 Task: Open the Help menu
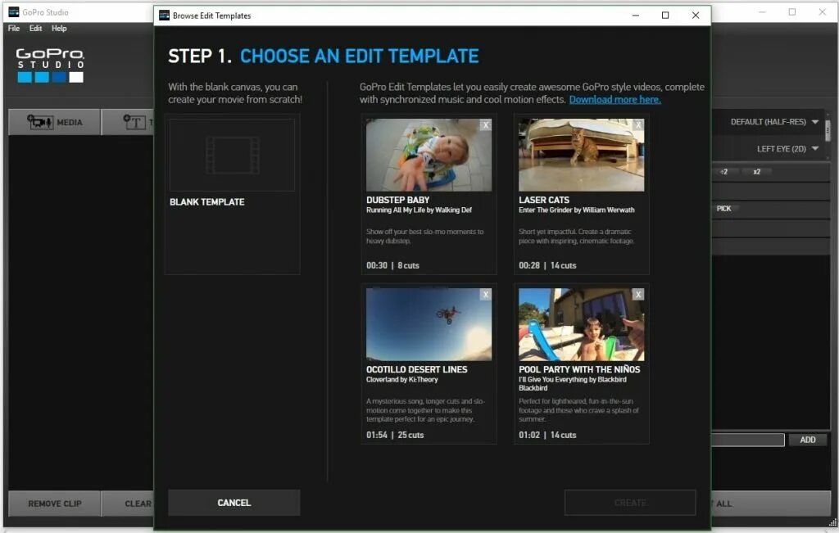pyautogui.click(x=59, y=29)
